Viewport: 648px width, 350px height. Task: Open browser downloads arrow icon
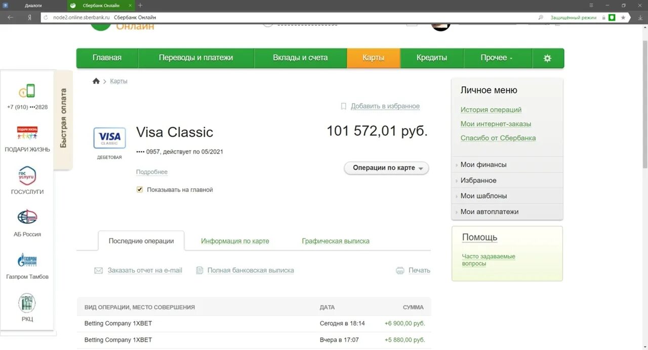[x=640, y=17]
